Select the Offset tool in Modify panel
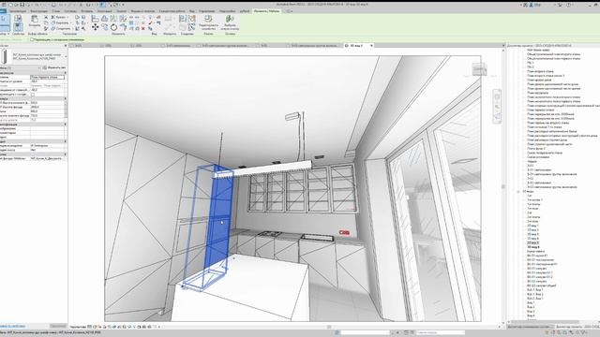The height and width of the screenshot is (337, 600). tap(104, 18)
